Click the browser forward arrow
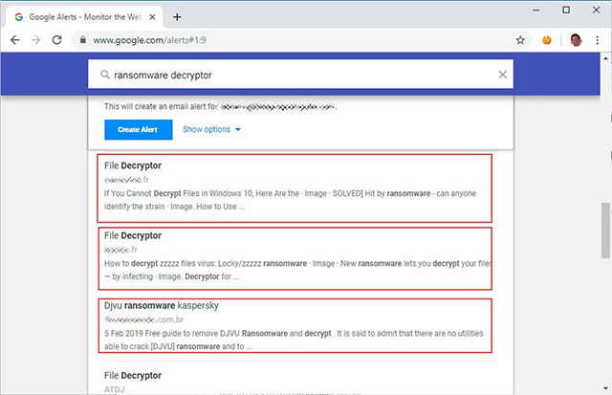 [x=36, y=40]
